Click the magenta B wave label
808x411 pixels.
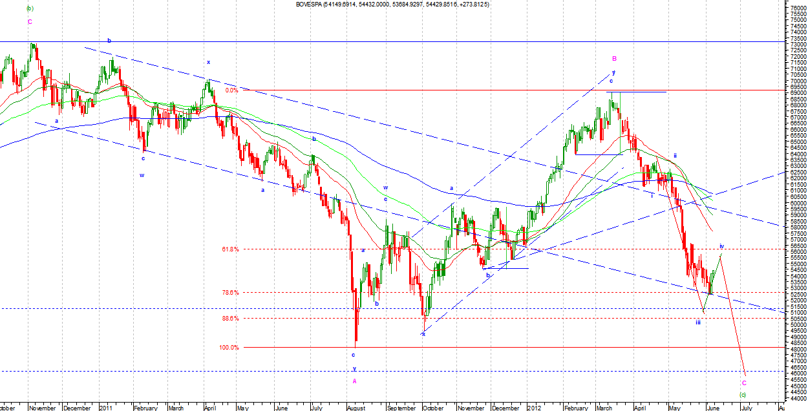[614, 58]
